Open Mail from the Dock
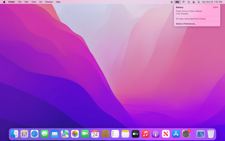 [x=55, y=134]
